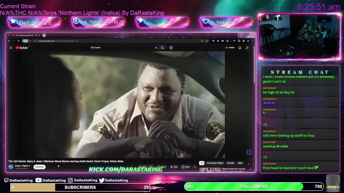Image resolution: width=344 pixels, height=193 pixels.
Task: Open the Extensions puzzle icon
Action: pos(227,41)
